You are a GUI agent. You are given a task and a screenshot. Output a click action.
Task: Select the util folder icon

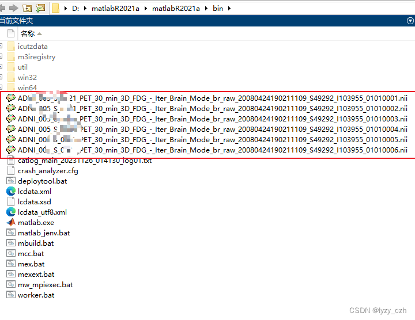(11, 67)
